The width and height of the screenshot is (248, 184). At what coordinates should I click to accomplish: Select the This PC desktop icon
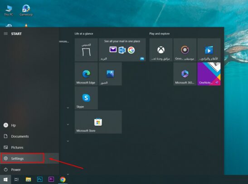(9, 10)
